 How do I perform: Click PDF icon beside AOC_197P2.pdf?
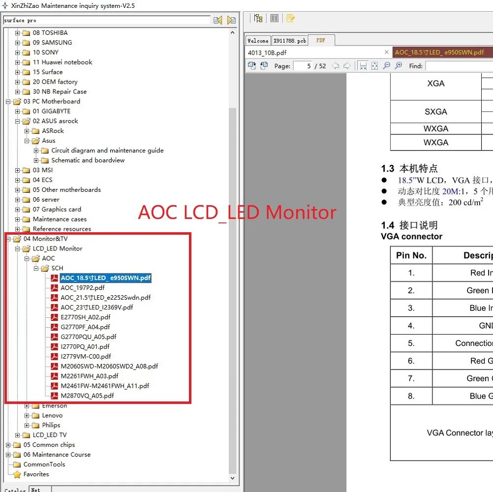55,288
